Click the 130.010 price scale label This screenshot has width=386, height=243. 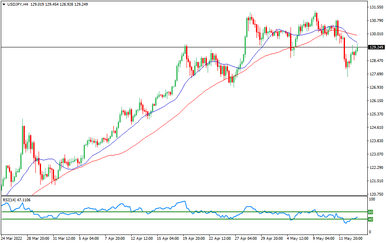pos(375,34)
